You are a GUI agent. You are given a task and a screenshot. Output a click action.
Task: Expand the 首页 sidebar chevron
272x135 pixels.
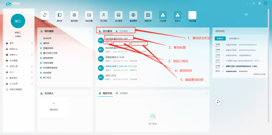pyautogui.click(x=32, y=43)
